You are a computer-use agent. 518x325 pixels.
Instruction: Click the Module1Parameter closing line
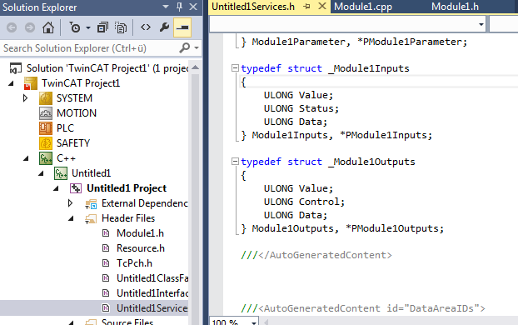click(x=354, y=42)
